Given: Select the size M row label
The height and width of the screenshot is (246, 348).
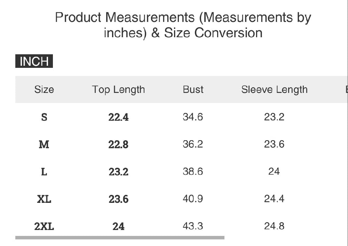Looking at the screenshot, I should tap(44, 144).
